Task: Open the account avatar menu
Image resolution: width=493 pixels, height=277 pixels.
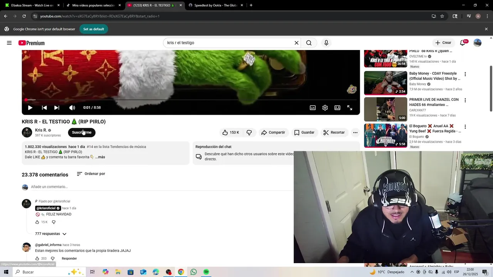Action: pos(477,43)
